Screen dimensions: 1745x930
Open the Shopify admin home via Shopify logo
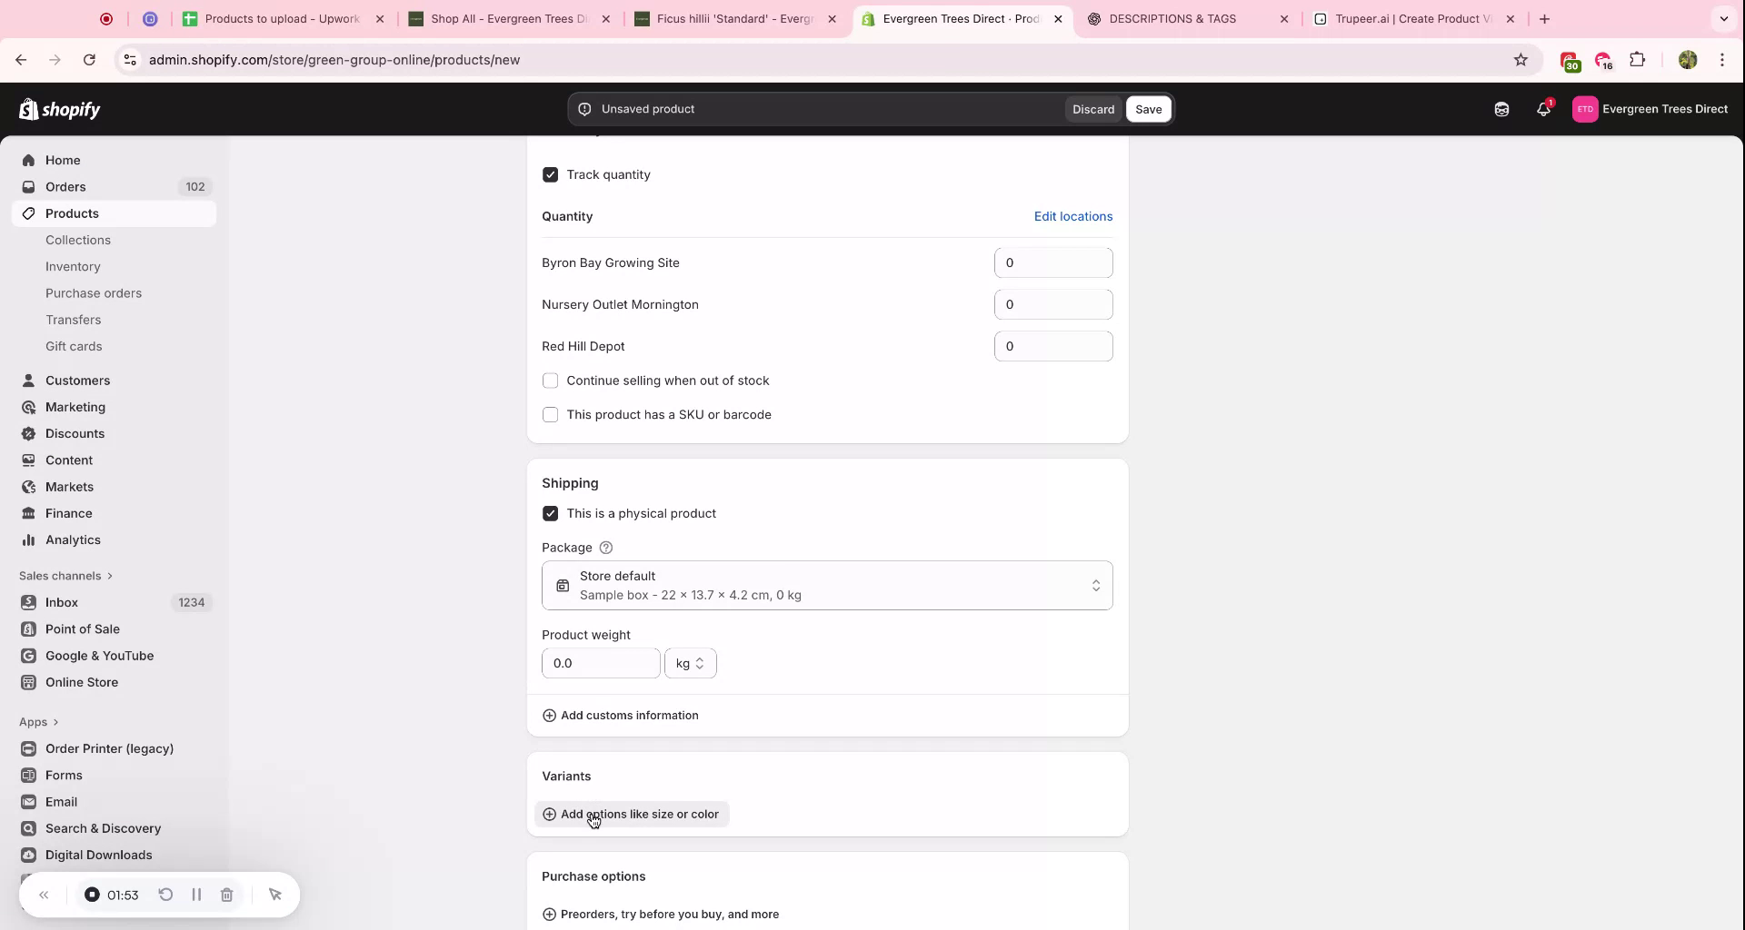tap(60, 109)
